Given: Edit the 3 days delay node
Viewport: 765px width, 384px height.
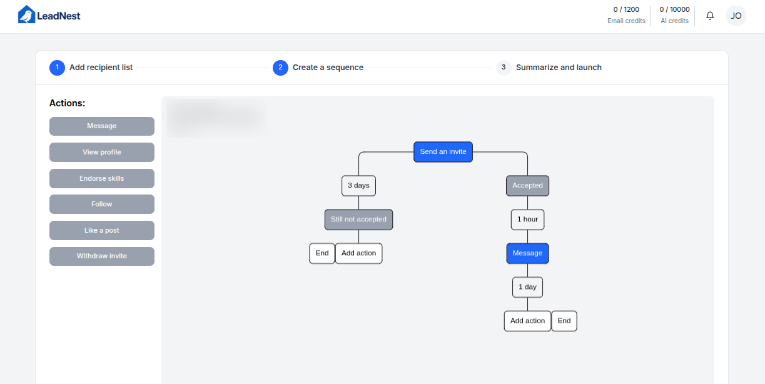Looking at the screenshot, I should [x=358, y=186].
